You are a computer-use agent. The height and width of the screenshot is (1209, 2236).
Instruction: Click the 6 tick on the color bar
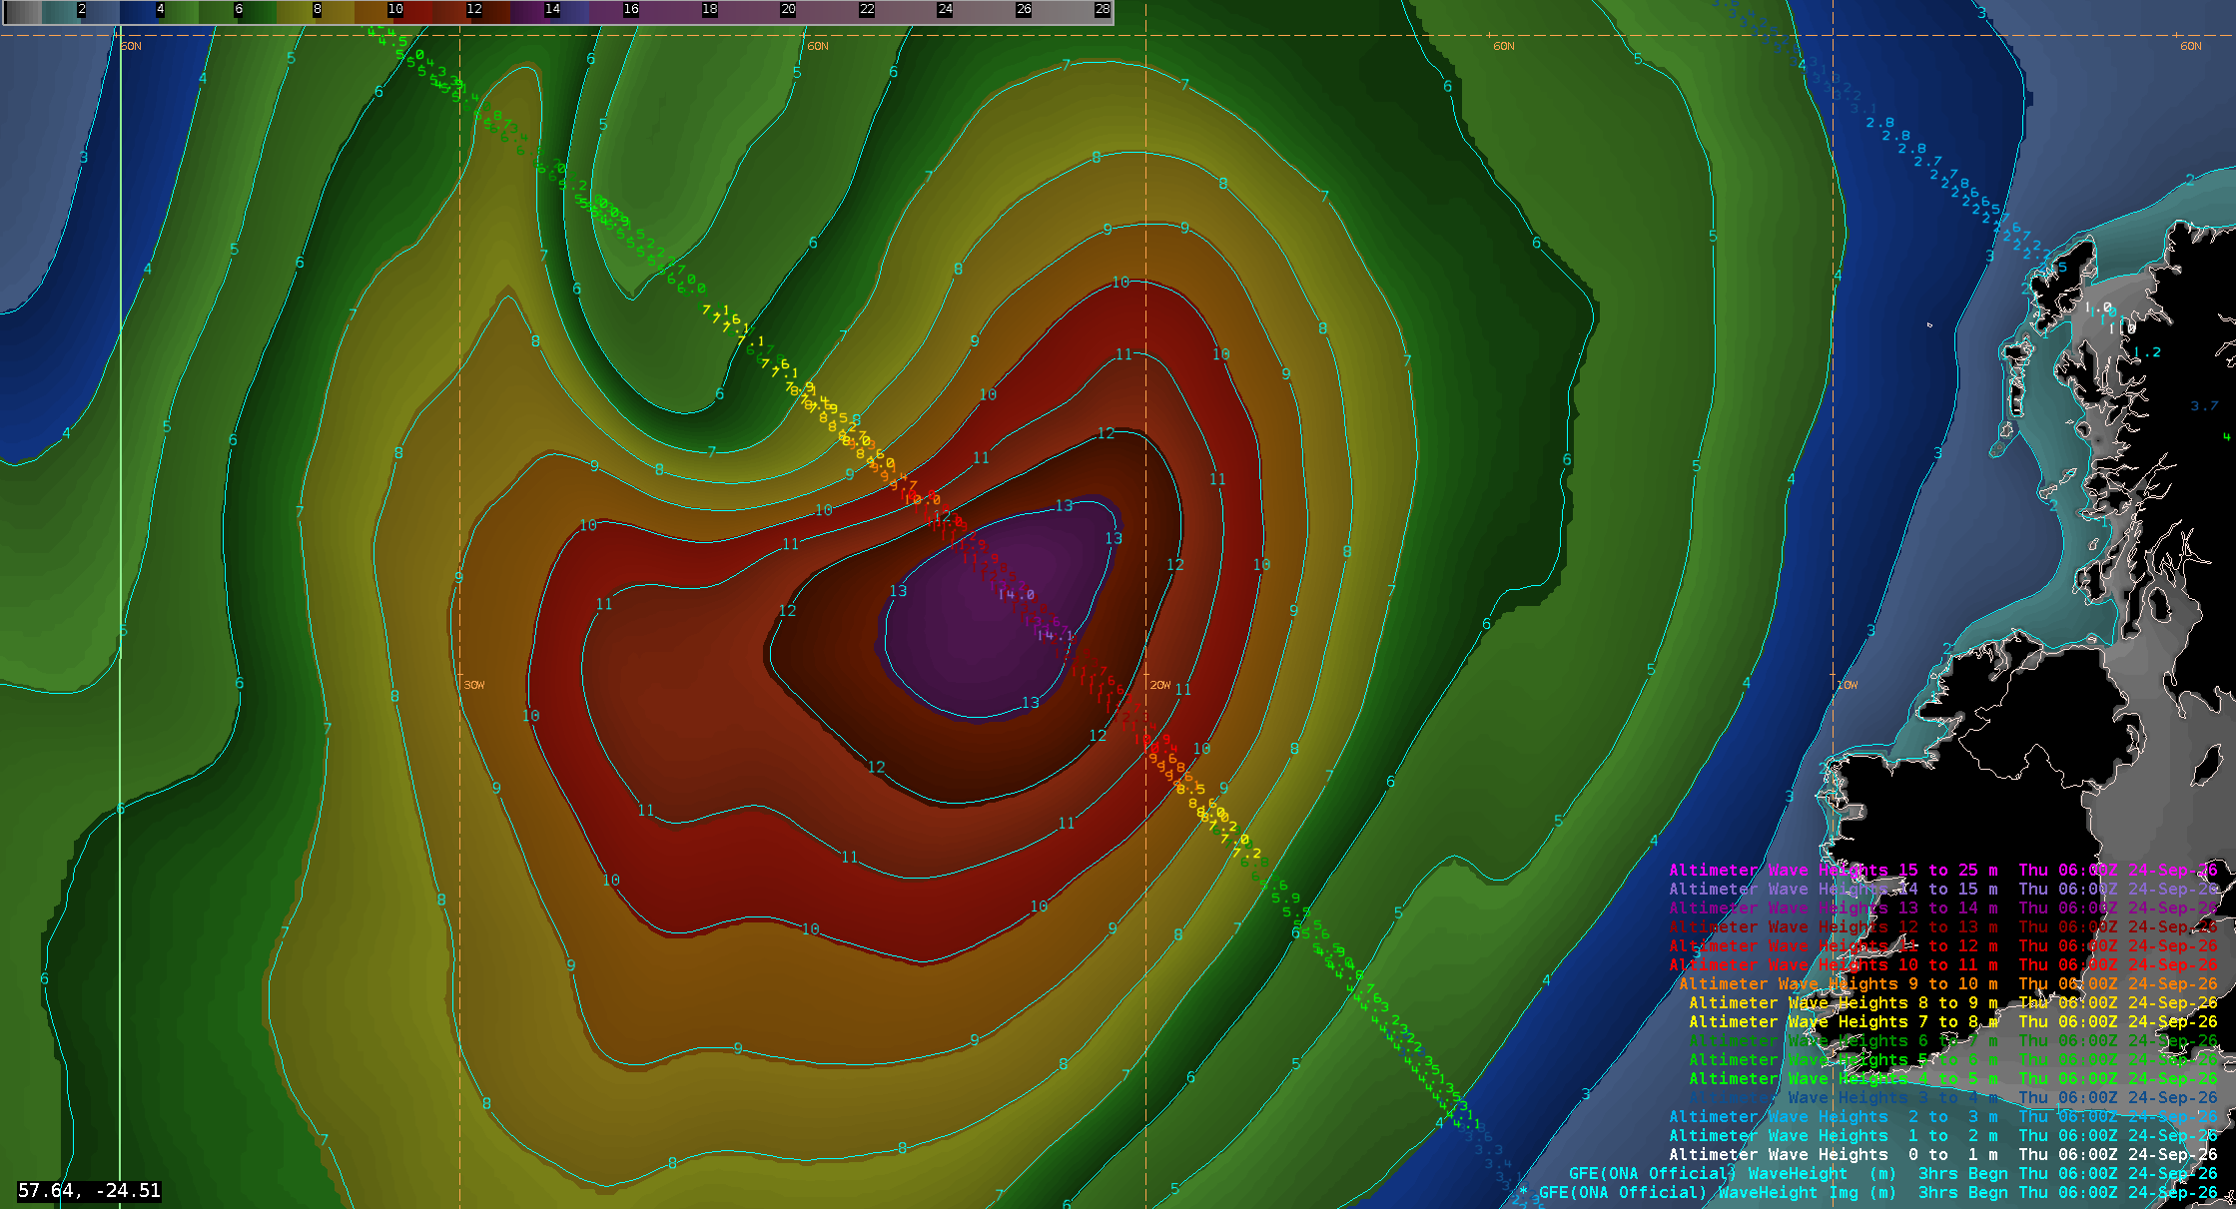239,9
